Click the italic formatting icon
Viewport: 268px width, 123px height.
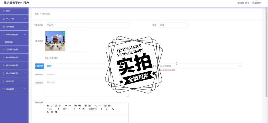(52, 106)
